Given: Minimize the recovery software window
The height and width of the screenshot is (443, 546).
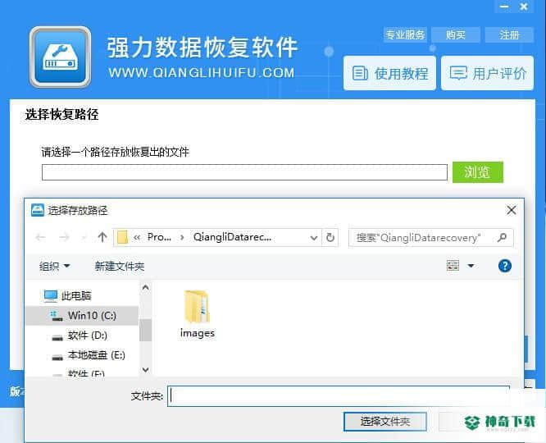Looking at the screenshot, I should point(504,7).
